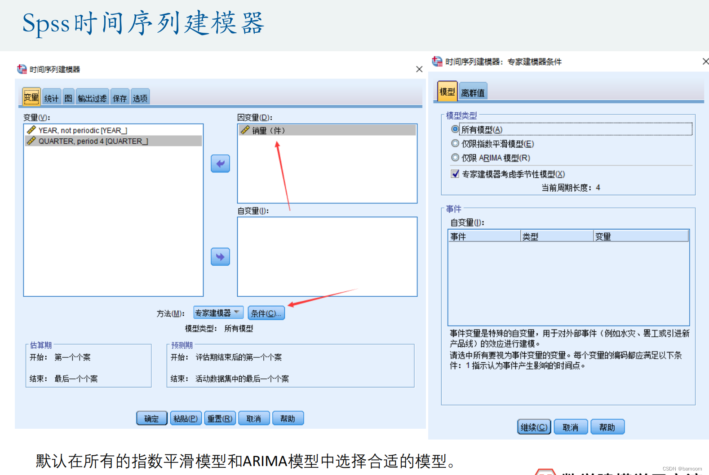Click the 确定 button
Image resolution: width=709 pixels, height=475 pixels.
[x=152, y=418]
